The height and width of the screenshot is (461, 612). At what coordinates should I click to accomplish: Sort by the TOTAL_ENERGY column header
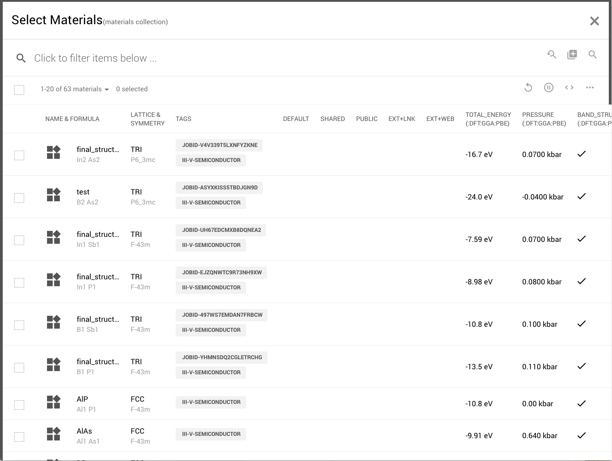pos(488,119)
